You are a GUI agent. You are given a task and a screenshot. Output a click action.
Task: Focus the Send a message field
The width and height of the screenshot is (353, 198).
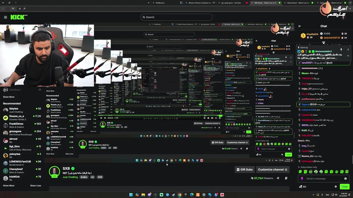[323, 178]
